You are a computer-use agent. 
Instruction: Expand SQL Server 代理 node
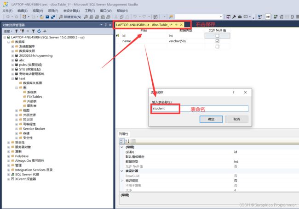[9, 175]
